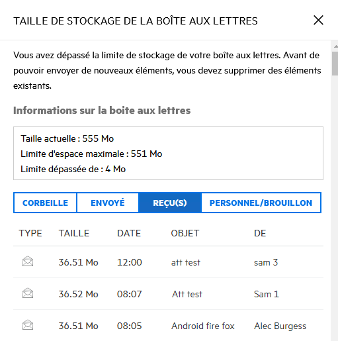The height and width of the screenshot is (341, 338).
Task: Click the scrollbar thumb on the right
Action: coord(335,64)
